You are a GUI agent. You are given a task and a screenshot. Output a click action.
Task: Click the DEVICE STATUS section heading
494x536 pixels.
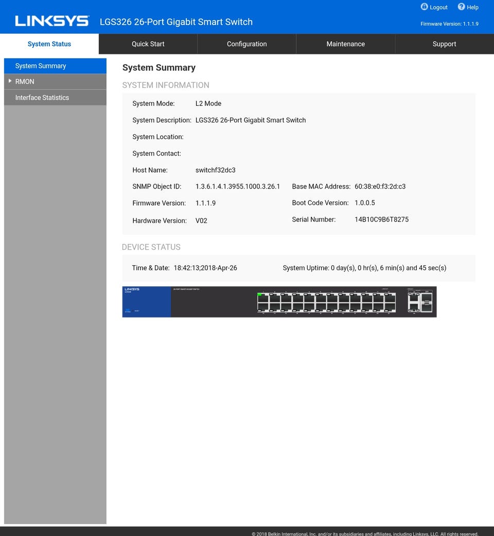(151, 247)
